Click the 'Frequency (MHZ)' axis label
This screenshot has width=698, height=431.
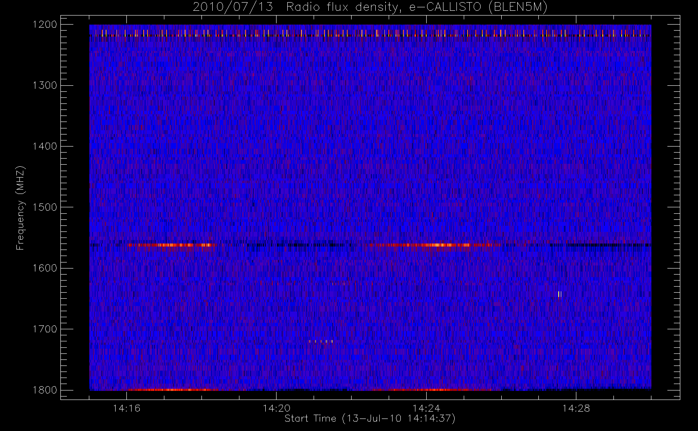pos(20,208)
